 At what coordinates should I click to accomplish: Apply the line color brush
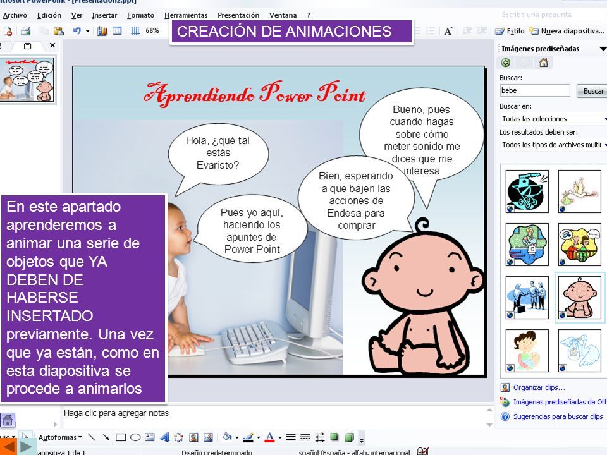(248, 437)
